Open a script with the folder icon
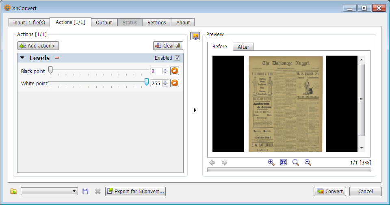 14,191
